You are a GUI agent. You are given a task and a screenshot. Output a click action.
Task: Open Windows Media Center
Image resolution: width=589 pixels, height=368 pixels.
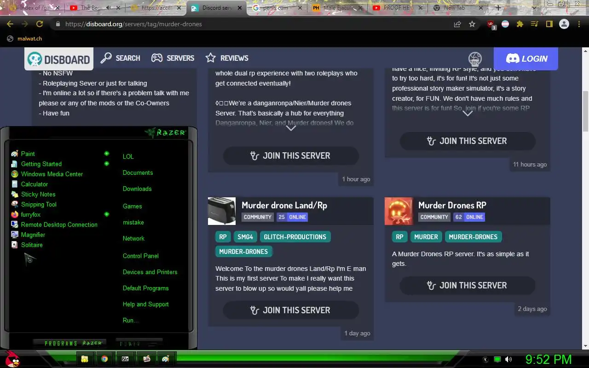click(x=52, y=174)
